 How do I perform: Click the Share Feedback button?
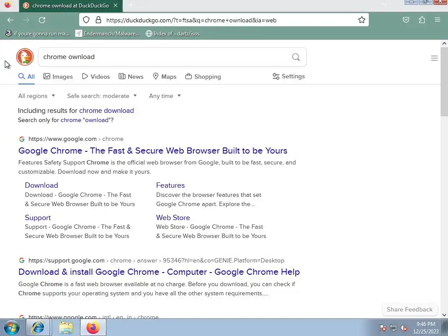coord(409,309)
